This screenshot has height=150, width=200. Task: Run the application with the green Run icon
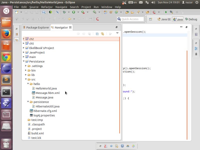click(73, 12)
